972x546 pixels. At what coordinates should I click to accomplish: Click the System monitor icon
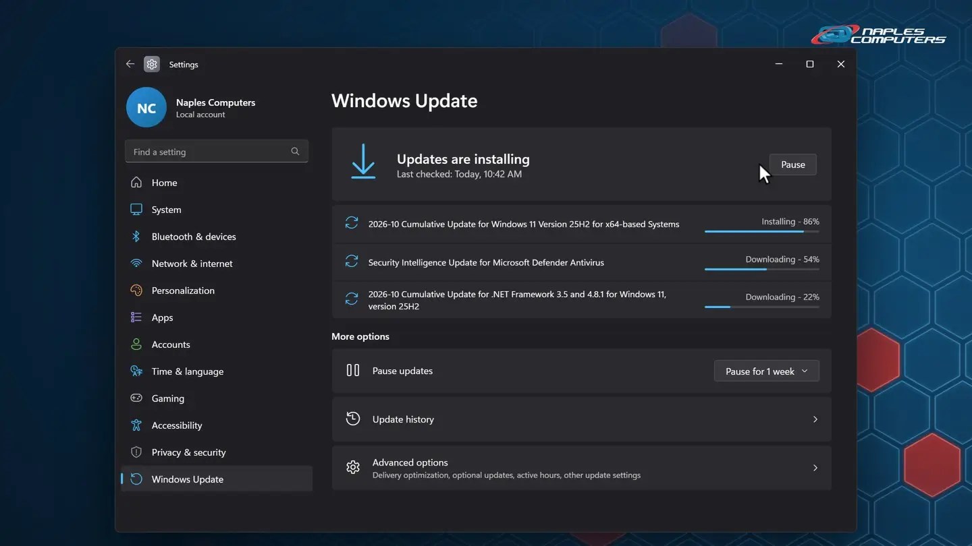(136, 210)
